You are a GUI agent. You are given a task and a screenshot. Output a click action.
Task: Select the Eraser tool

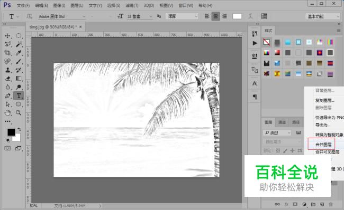[x=8, y=78]
